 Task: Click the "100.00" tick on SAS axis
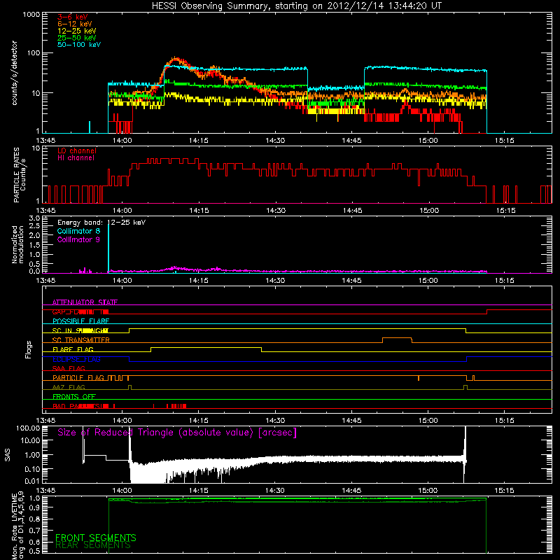click(28, 428)
